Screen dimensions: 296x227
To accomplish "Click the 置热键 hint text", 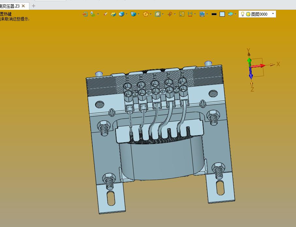I will pyautogui.click(x=6, y=14).
